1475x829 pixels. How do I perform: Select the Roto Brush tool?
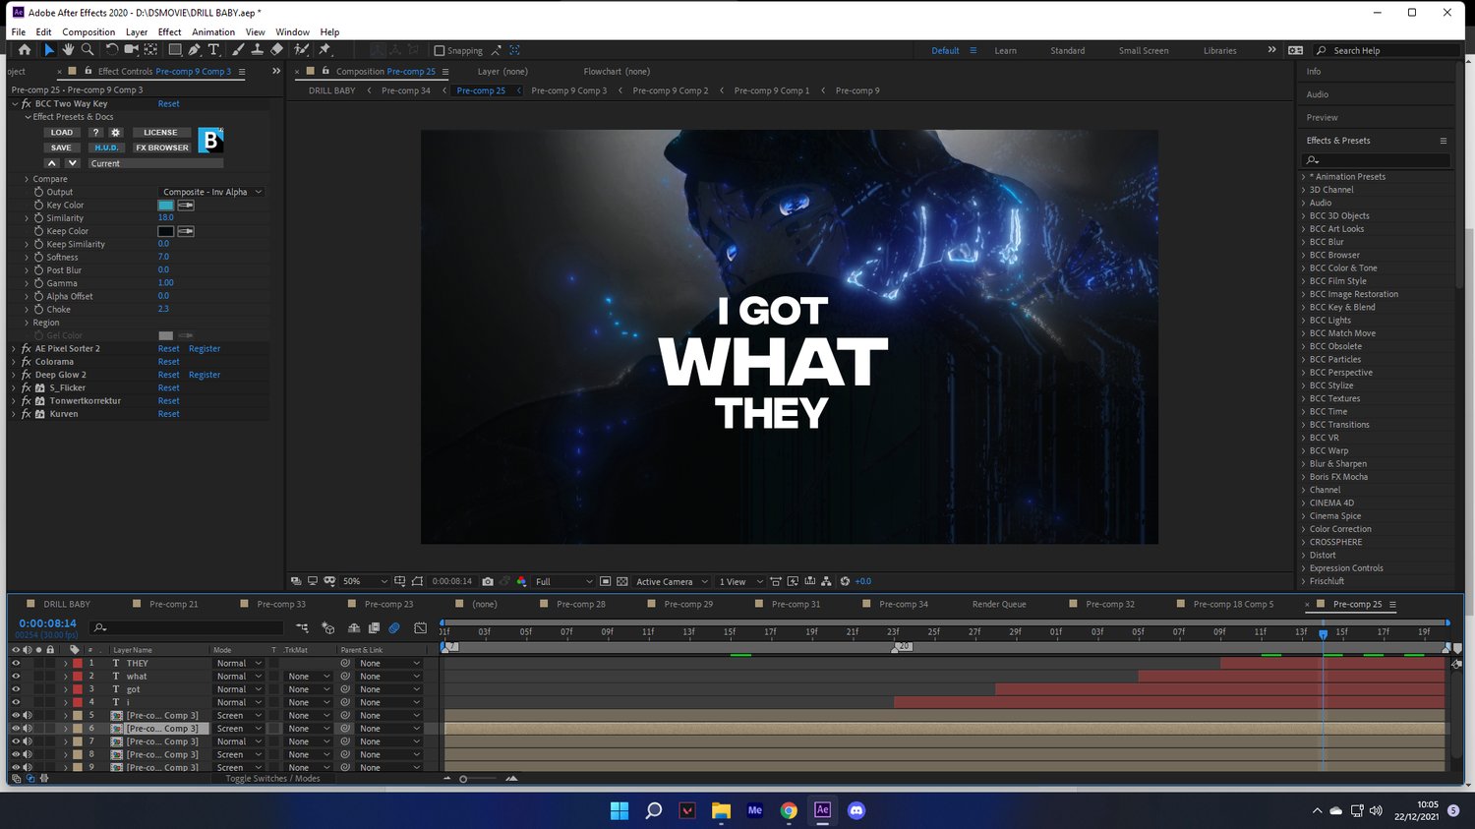[301, 50]
